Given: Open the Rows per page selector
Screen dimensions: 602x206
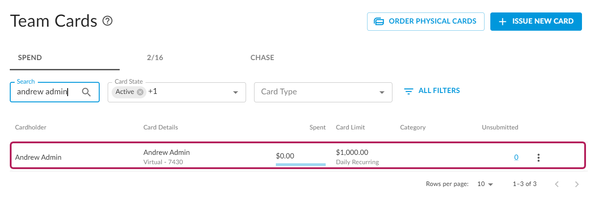Looking at the screenshot, I should click(485, 184).
